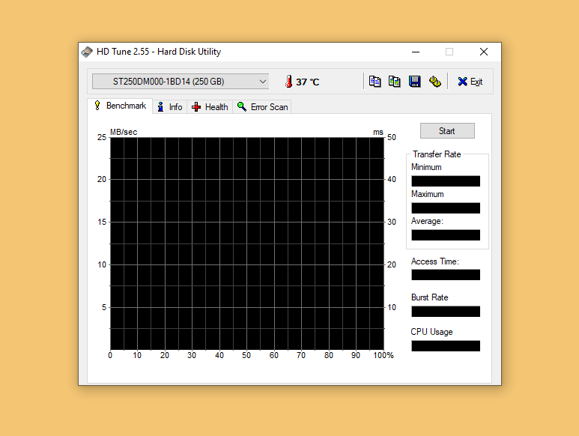Open the ST250DM000-1BD14 drive dropdown
The width and height of the screenshot is (579, 436).
click(181, 82)
